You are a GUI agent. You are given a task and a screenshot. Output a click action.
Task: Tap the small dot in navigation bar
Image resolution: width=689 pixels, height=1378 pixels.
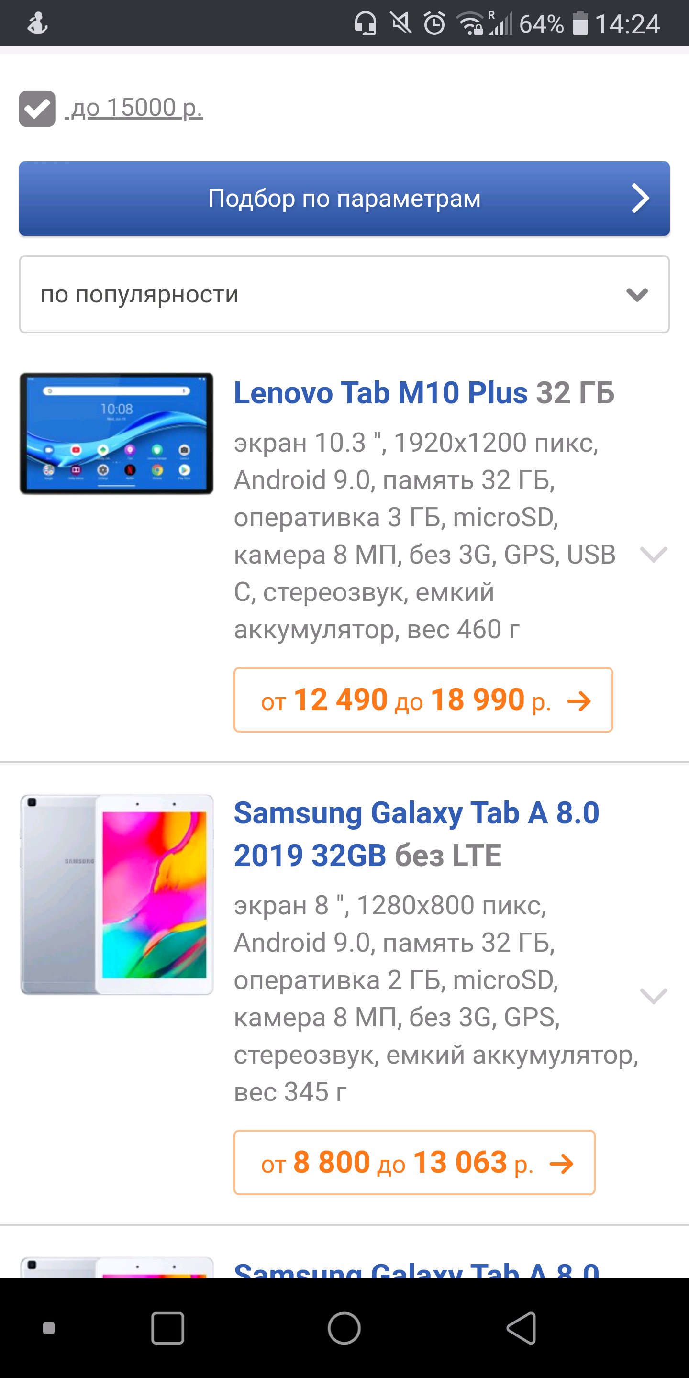point(49,1328)
